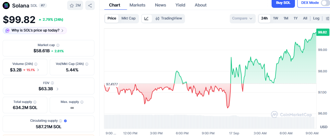Click the verified badge on Circulating supply
The width and height of the screenshot is (330, 136).
(65, 121)
